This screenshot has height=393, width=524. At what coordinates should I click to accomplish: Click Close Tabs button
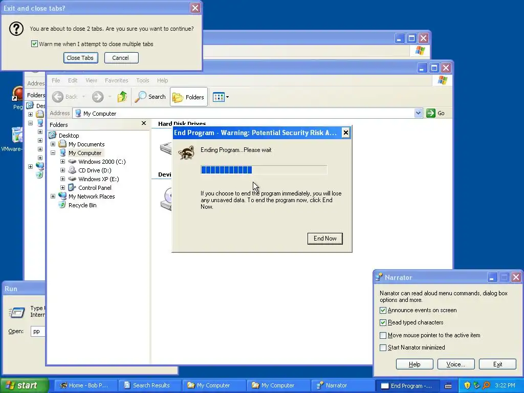click(x=80, y=58)
